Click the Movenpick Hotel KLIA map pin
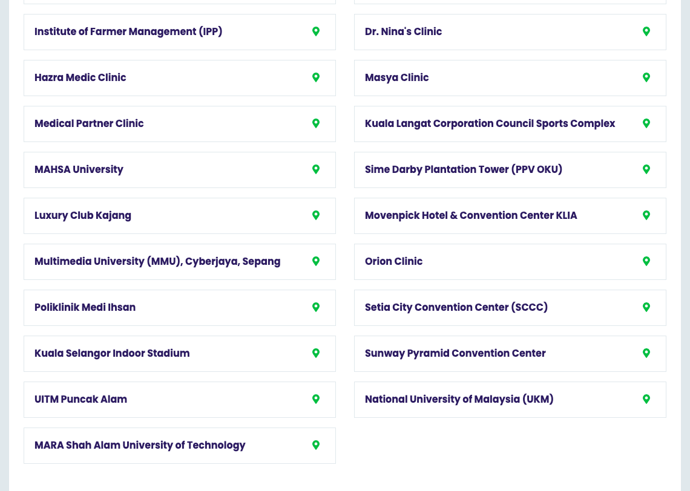The image size is (690, 491). [646, 215]
